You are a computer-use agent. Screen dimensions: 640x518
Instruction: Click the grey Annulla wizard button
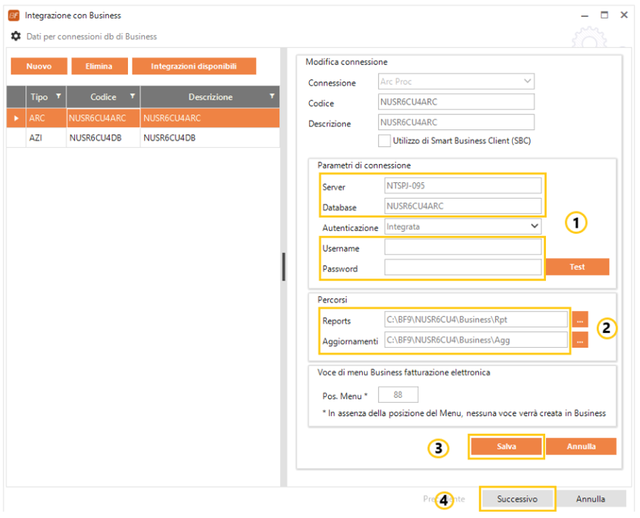pyautogui.click(x=590, y=499)
